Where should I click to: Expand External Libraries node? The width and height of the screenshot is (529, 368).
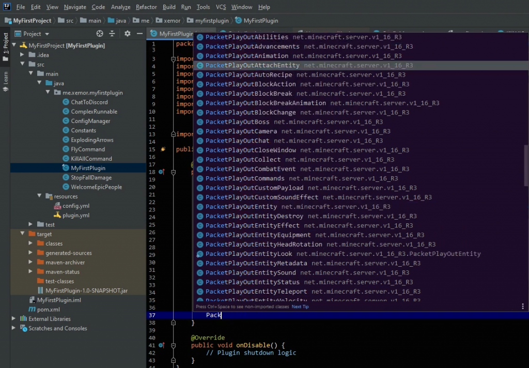click(x=14, y=319)
